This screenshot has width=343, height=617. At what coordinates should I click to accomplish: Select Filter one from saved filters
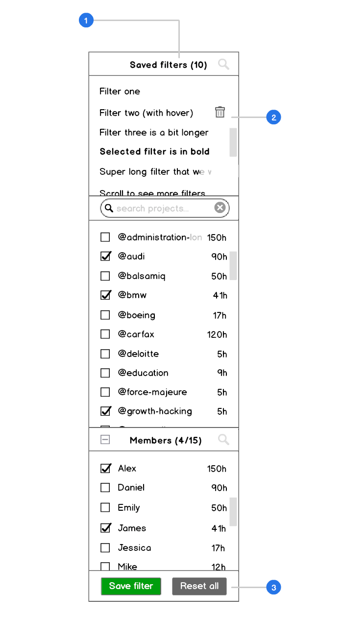point(120,92)
